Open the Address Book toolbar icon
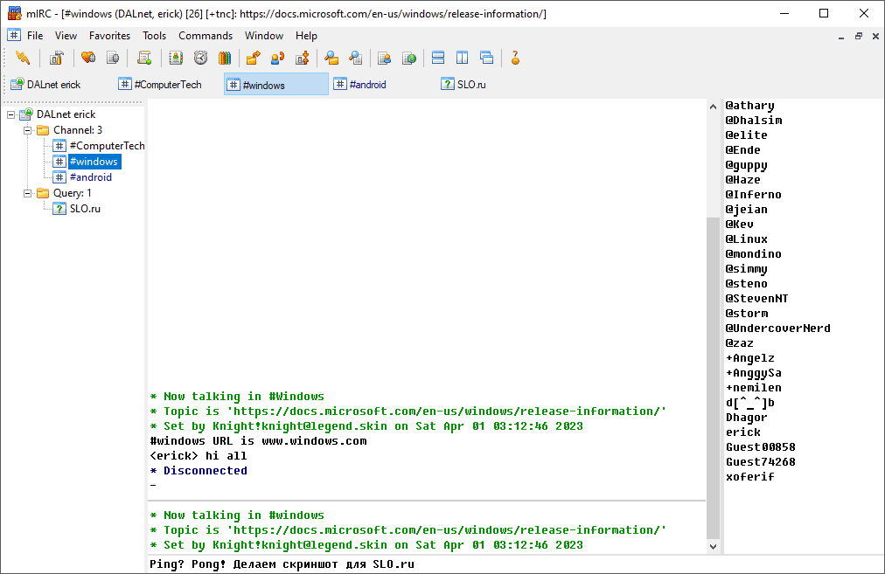885x574 pixels. 176,58
